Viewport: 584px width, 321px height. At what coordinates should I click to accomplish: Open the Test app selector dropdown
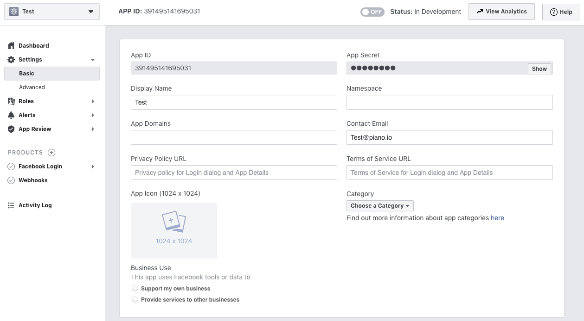click(52, 12)
